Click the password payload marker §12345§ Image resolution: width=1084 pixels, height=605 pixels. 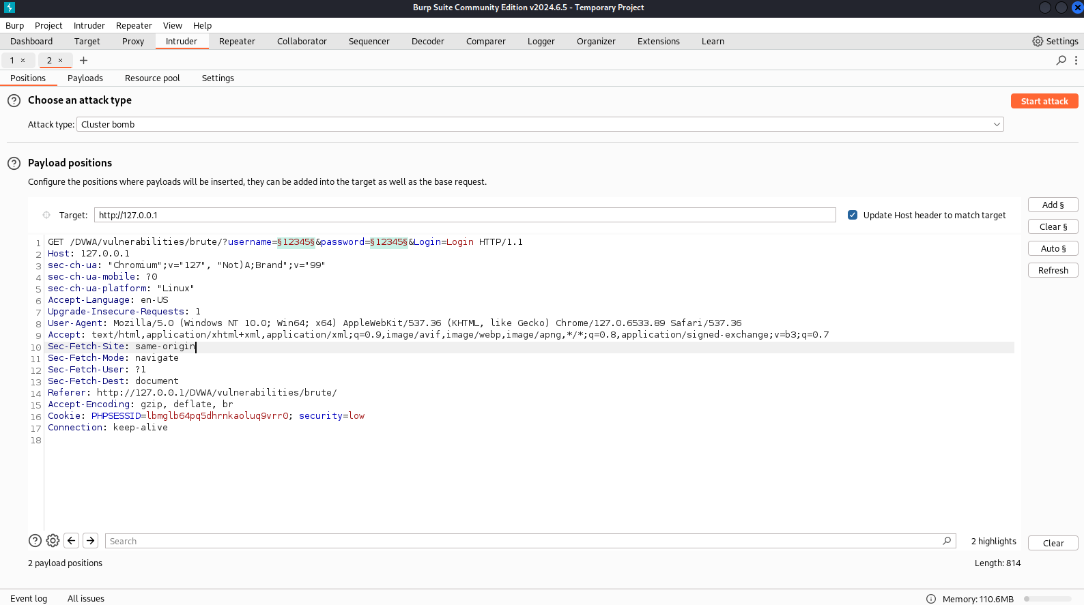388,242
